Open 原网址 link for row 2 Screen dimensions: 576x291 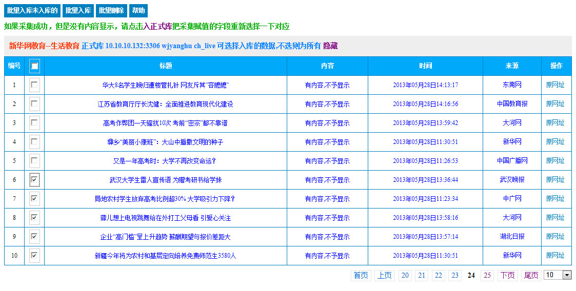(x=555, y=104)
